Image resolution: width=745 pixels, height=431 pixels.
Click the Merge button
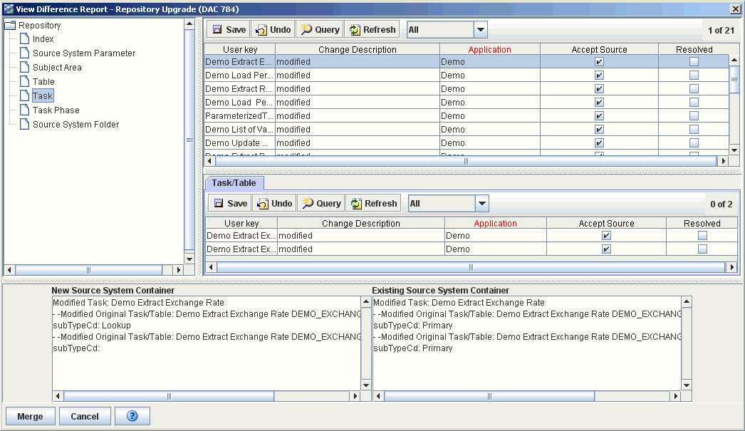tap(31, 416)
